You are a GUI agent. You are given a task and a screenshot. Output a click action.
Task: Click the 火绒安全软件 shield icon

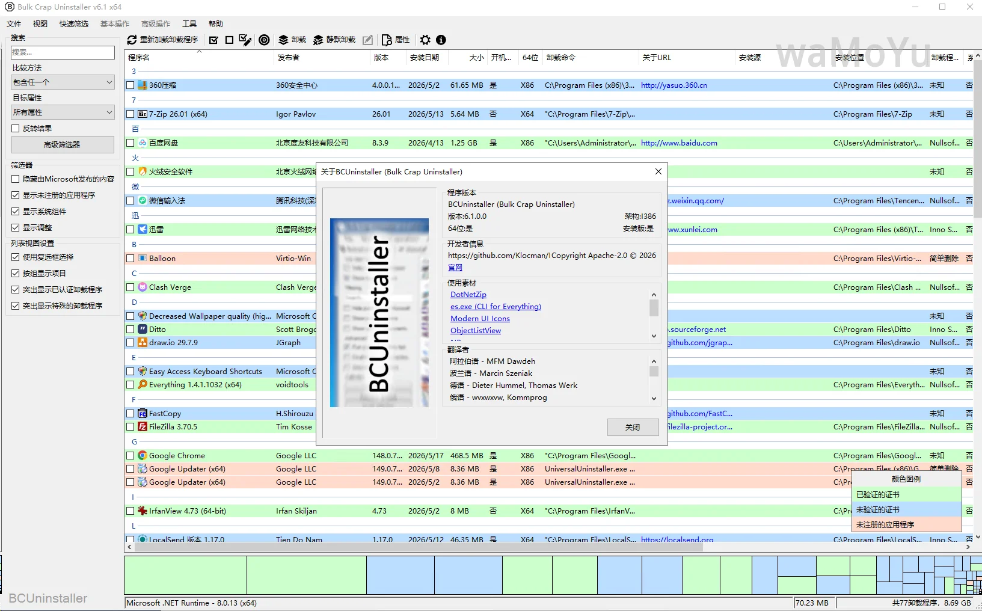click(x=143, y=172)
